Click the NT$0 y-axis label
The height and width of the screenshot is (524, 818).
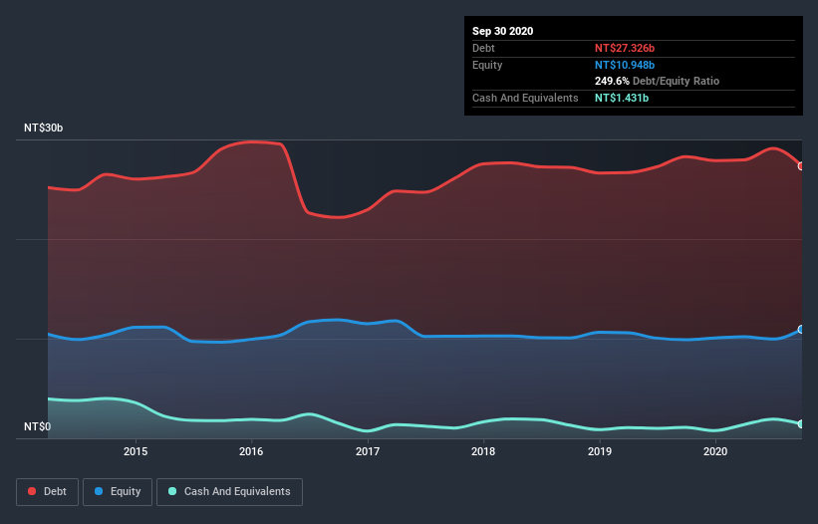[x=37, y=426]
